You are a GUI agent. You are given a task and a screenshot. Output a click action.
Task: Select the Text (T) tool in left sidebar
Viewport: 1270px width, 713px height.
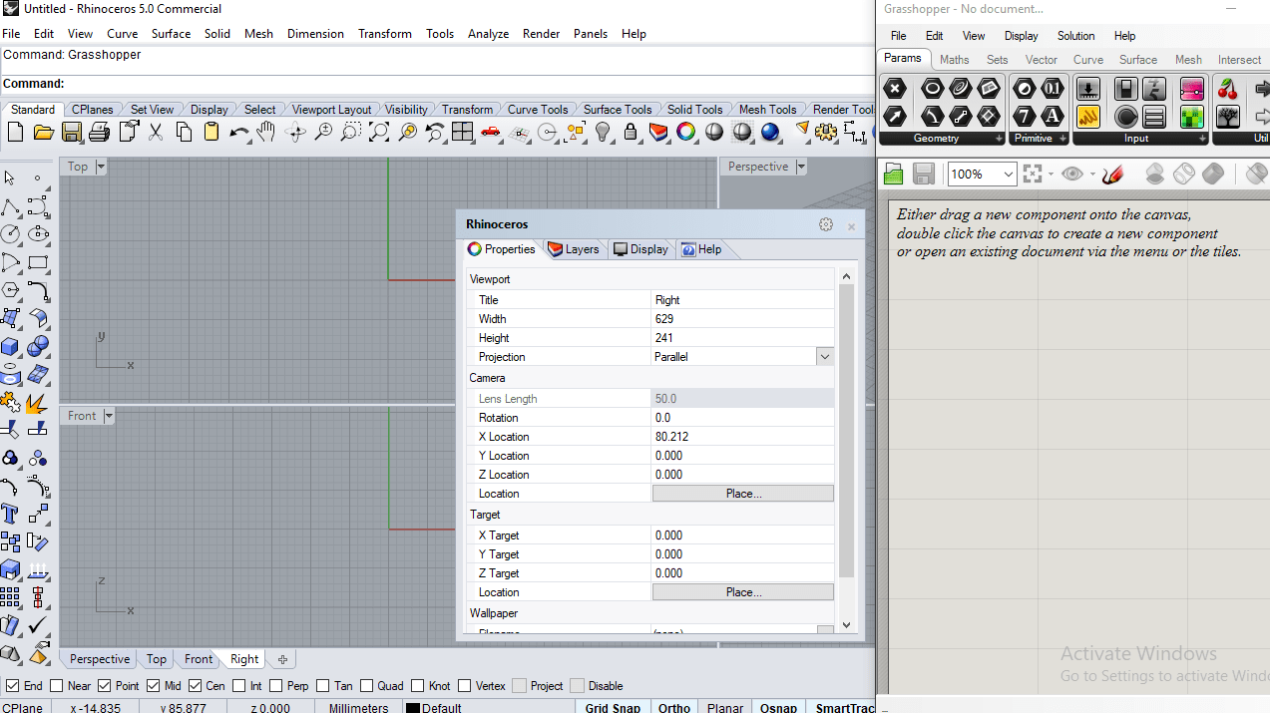[10, 515]
